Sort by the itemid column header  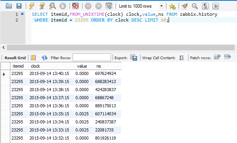[19, 66]
